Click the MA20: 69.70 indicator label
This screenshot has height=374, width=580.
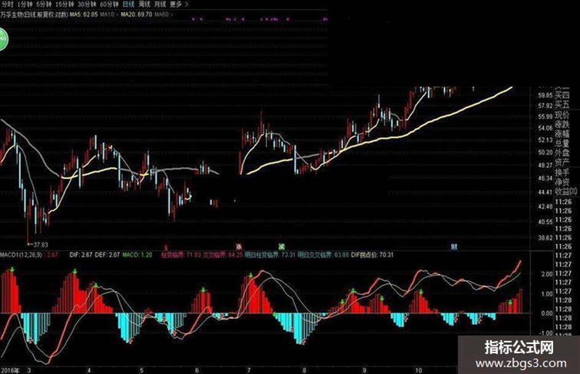coord(136,15)
